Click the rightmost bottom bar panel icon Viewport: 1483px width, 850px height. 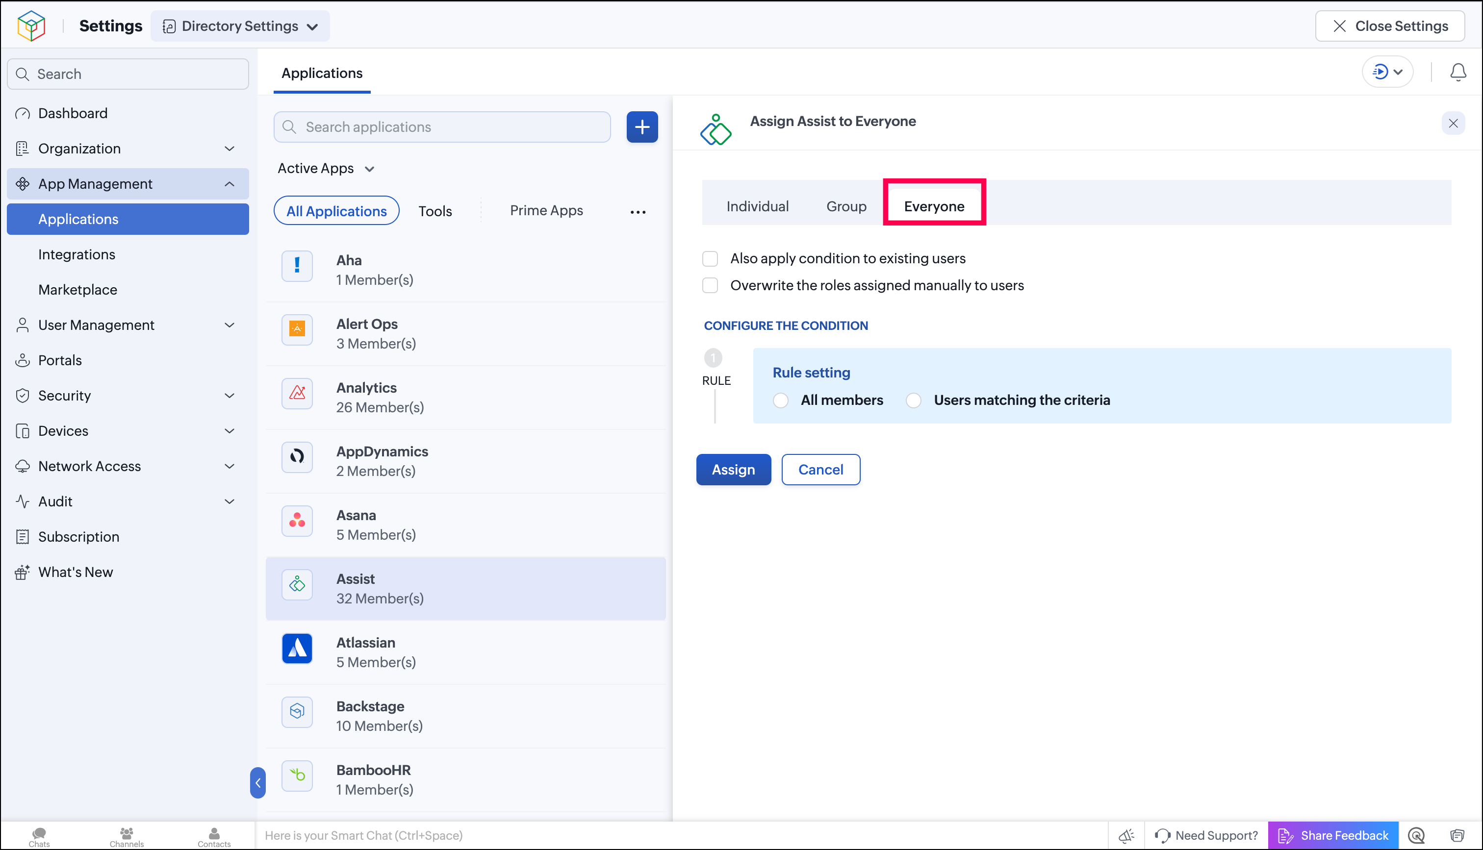tap(1458, 835)
